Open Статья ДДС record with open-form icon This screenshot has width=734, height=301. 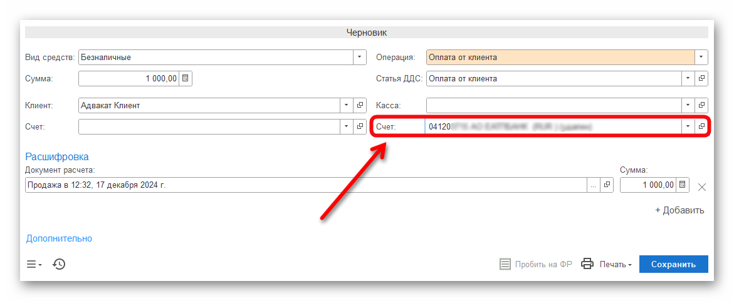click(x=701, y=79)
